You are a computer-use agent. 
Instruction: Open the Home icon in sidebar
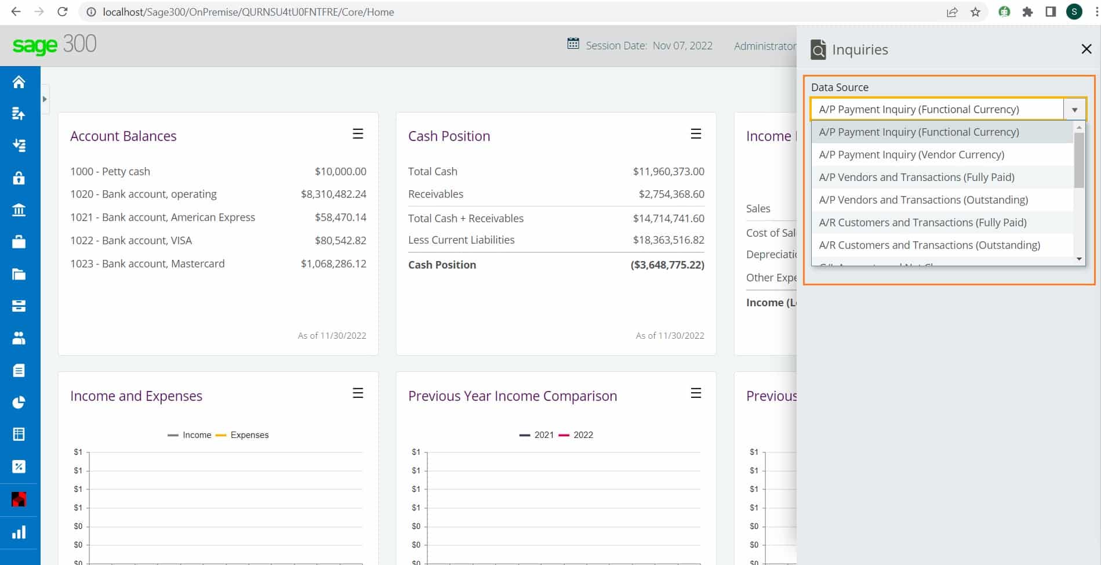click(19, 82)
